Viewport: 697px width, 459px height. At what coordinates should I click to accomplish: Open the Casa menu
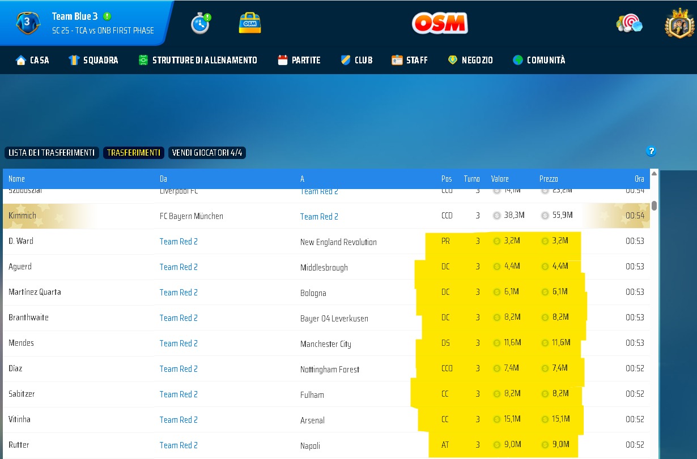pyautogui.click(x=32, y=60)
